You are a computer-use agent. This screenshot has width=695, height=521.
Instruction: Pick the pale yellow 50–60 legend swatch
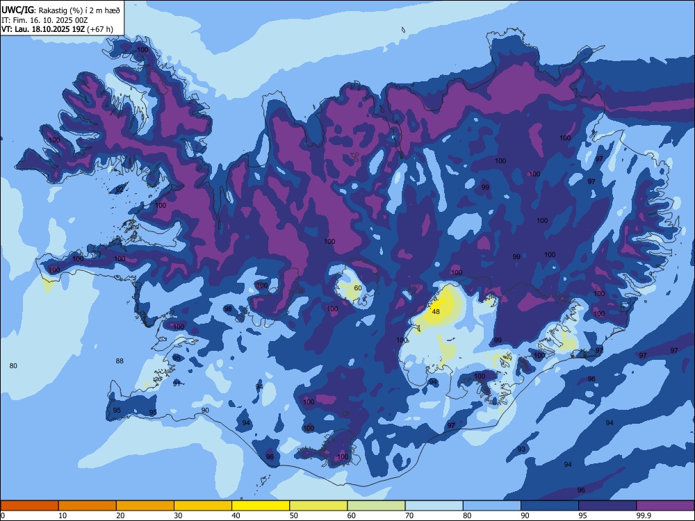(x=318, y=506)
